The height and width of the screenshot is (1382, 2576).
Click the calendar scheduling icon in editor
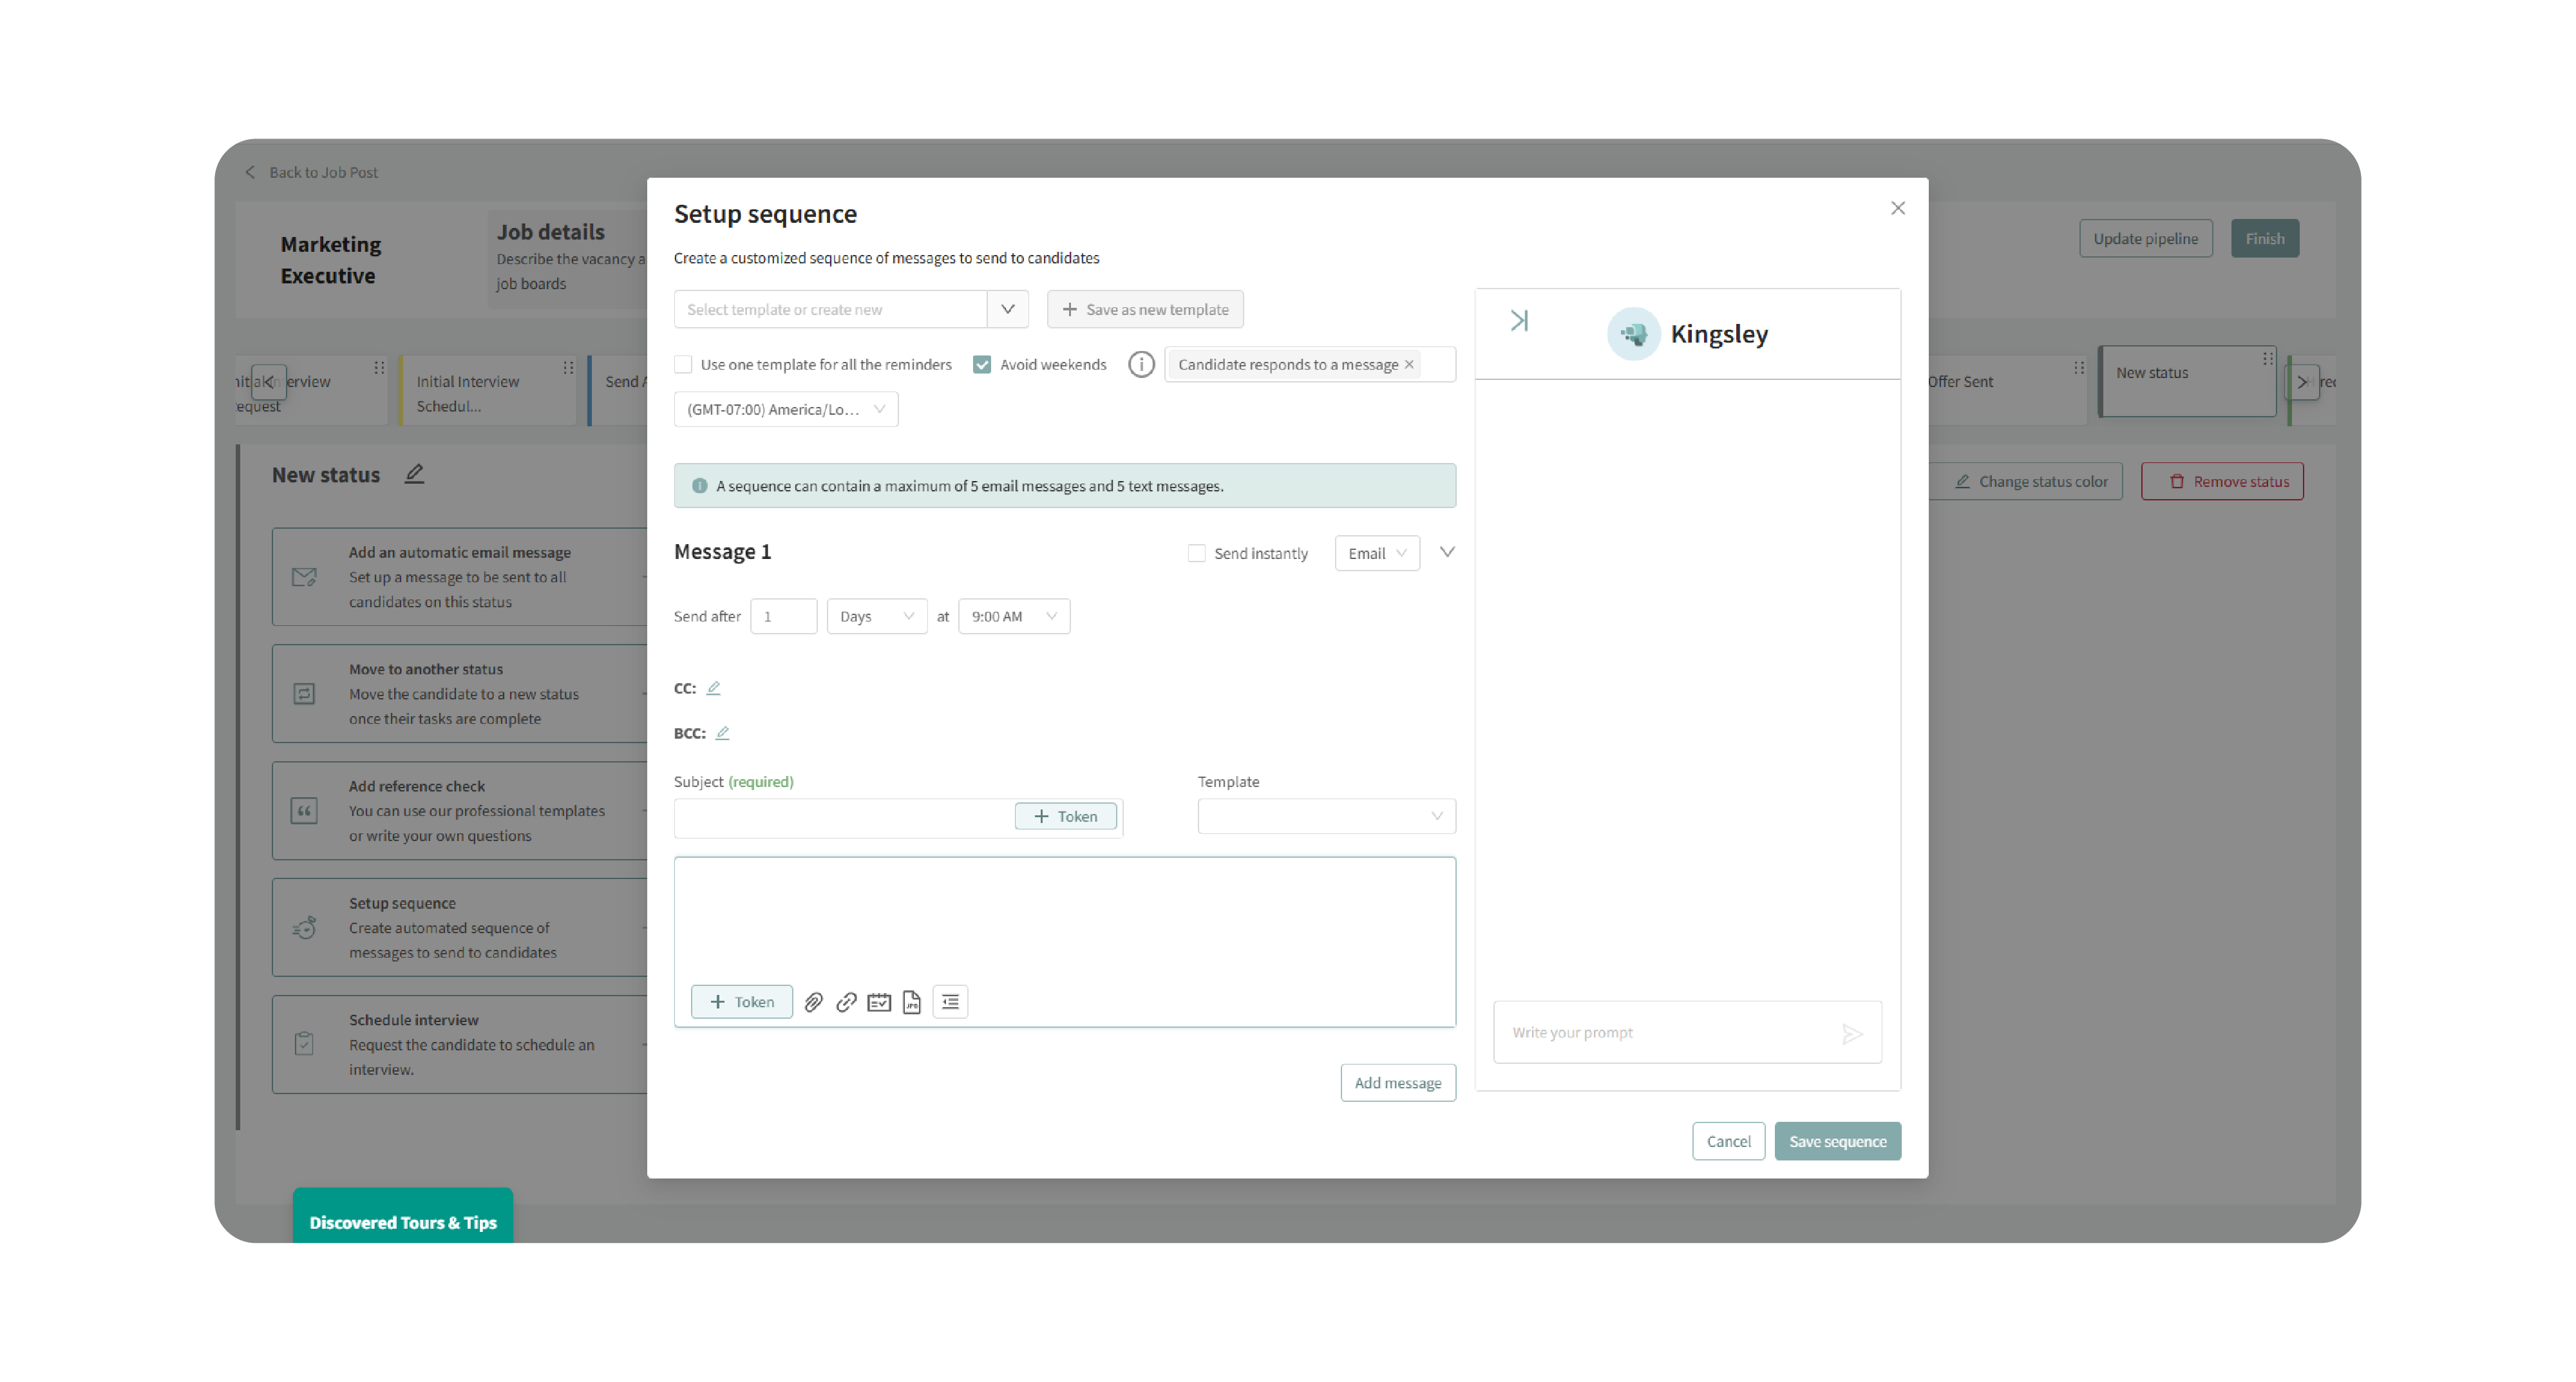click(879, 1002)
